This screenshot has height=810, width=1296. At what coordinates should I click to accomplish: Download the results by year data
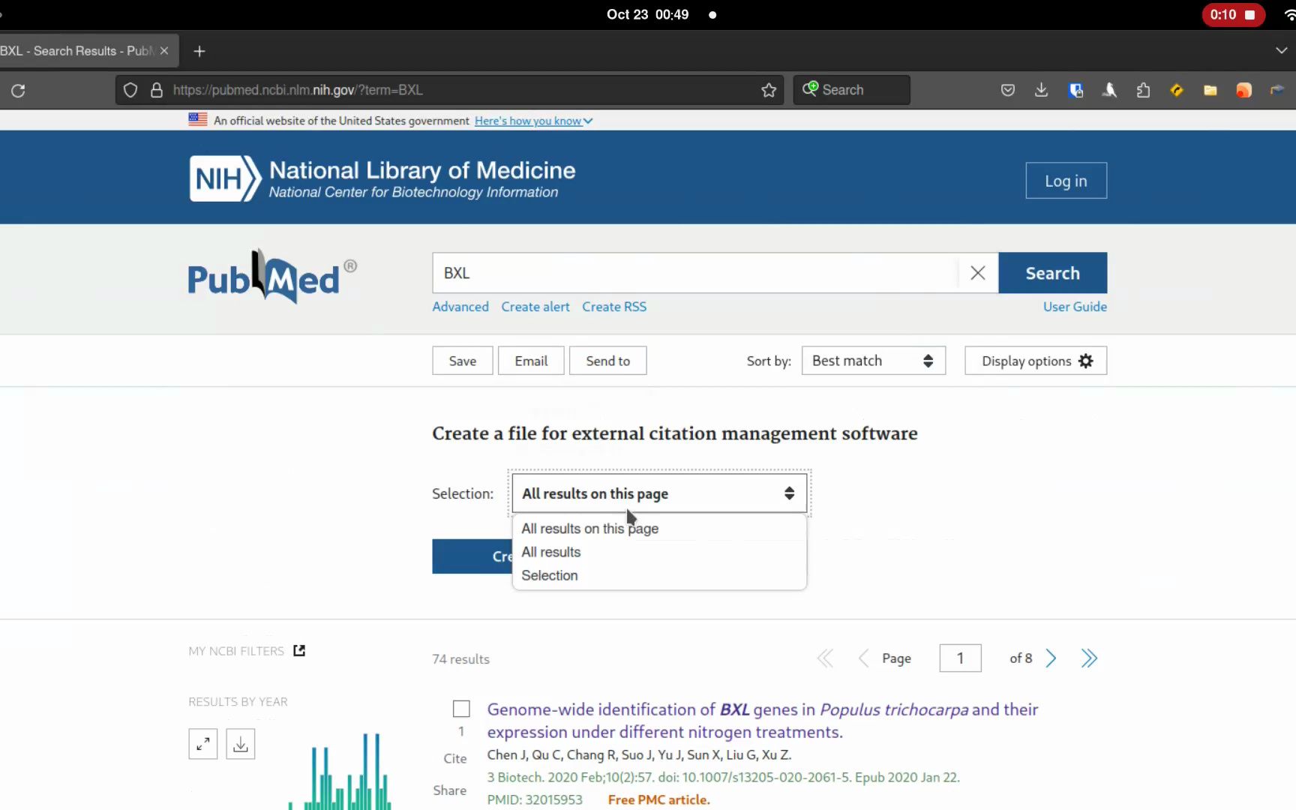[241, 744]
